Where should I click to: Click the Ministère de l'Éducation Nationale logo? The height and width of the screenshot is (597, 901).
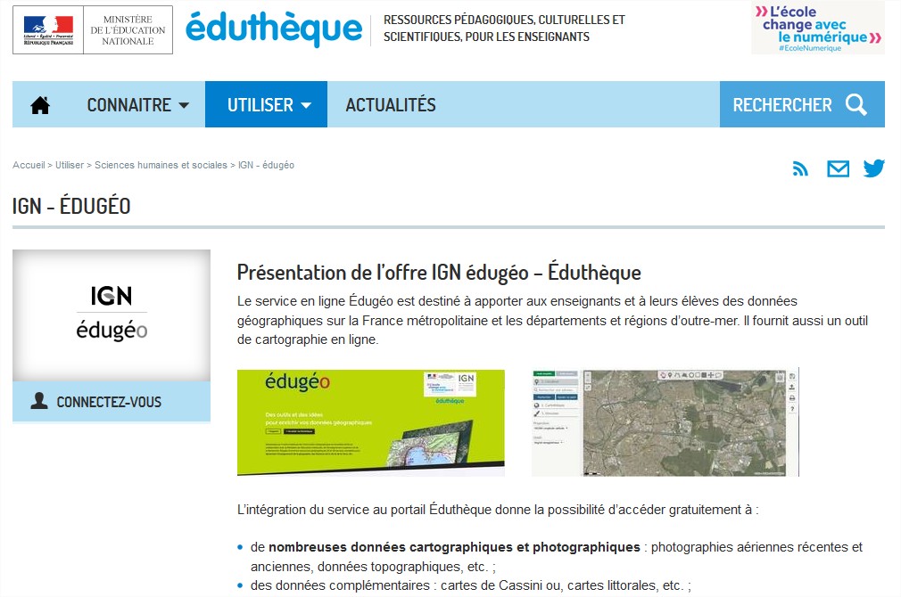coord(93,29)
